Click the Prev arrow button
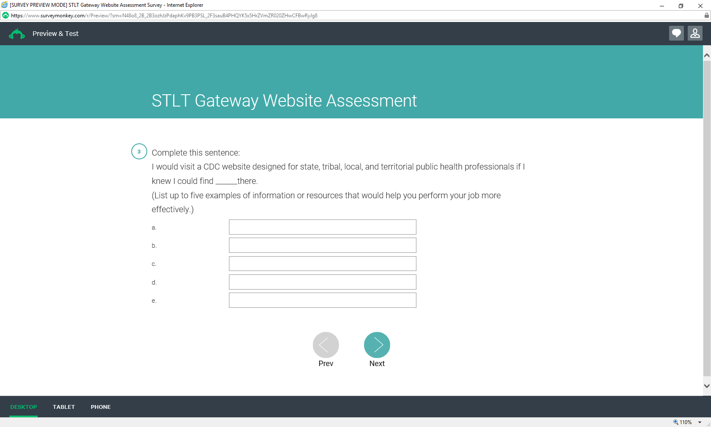 tap(326, 345)
